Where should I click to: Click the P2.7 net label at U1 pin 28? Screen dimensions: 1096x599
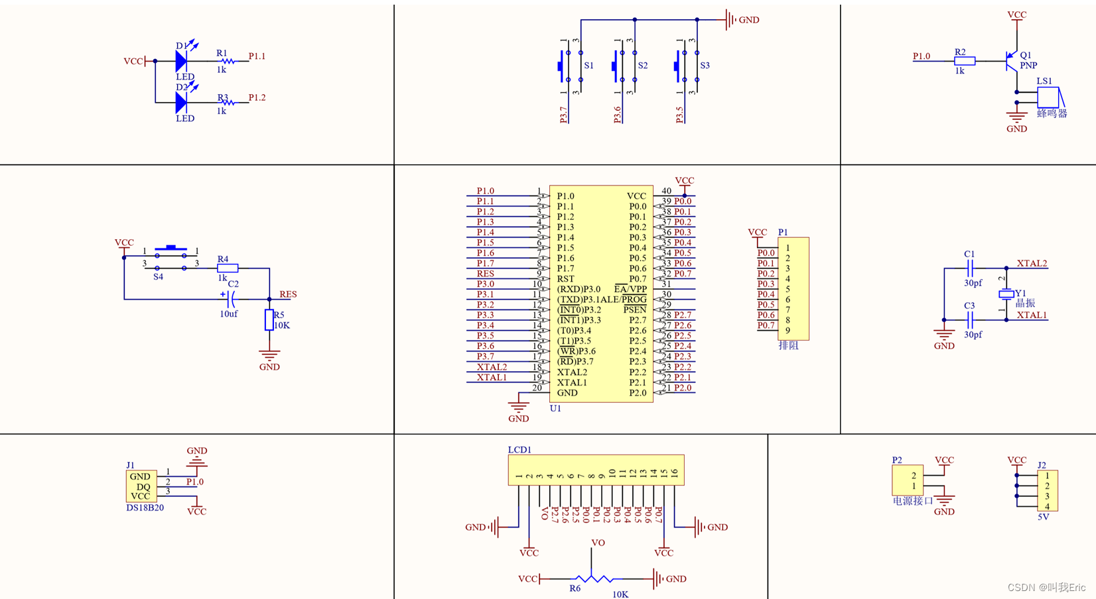[683, 315]
